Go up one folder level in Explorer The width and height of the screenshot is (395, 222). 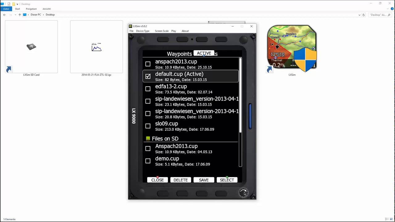(x=20, y=15)
